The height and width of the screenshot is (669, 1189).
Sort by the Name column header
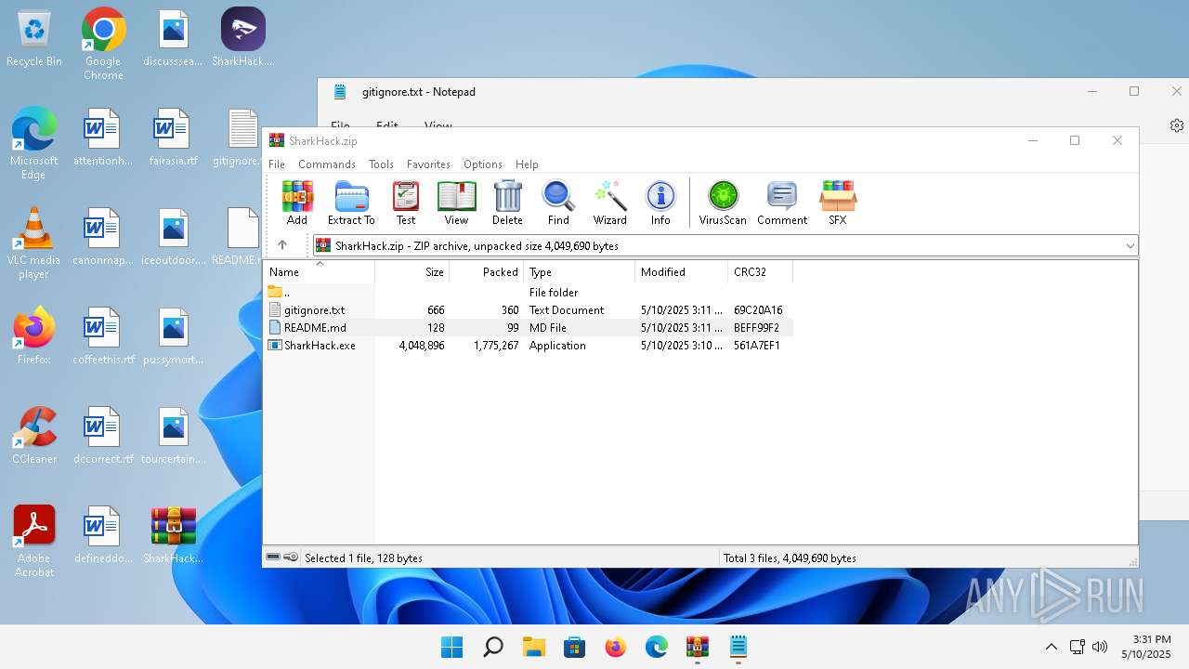pyautogui.click(x=320, y=272)
